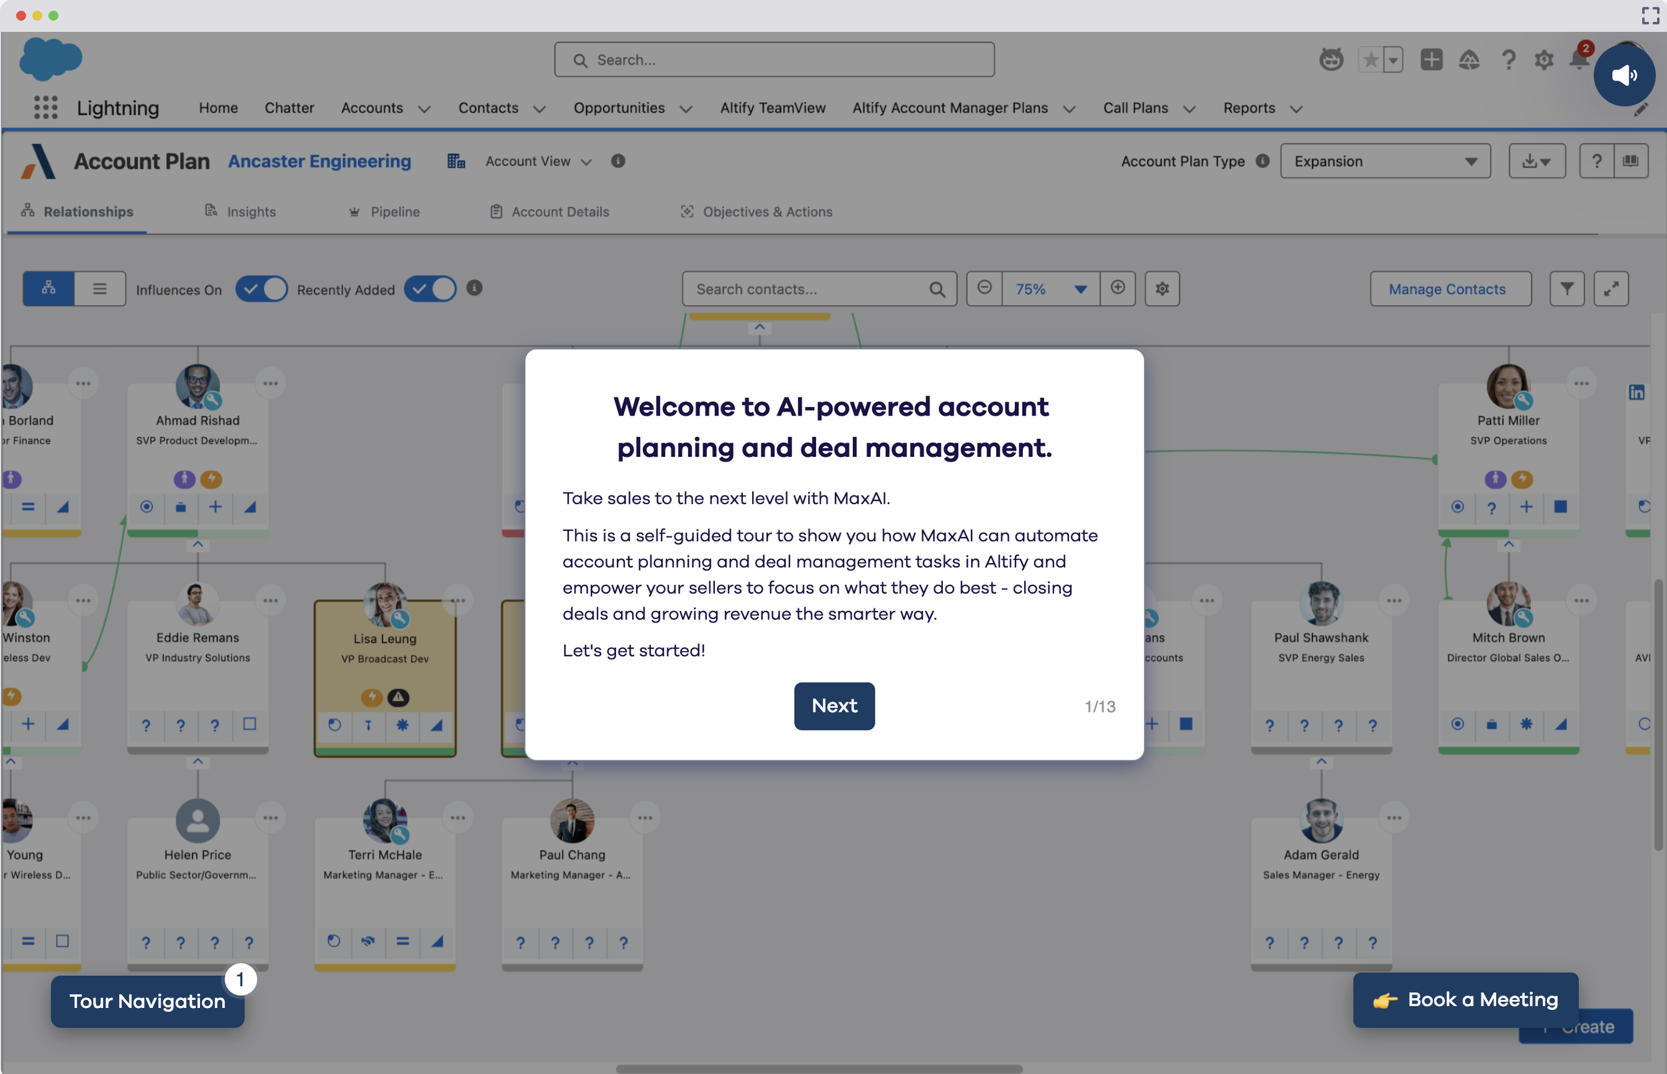
Task: Click the Favorites star icon
Action: (1370, 59)
